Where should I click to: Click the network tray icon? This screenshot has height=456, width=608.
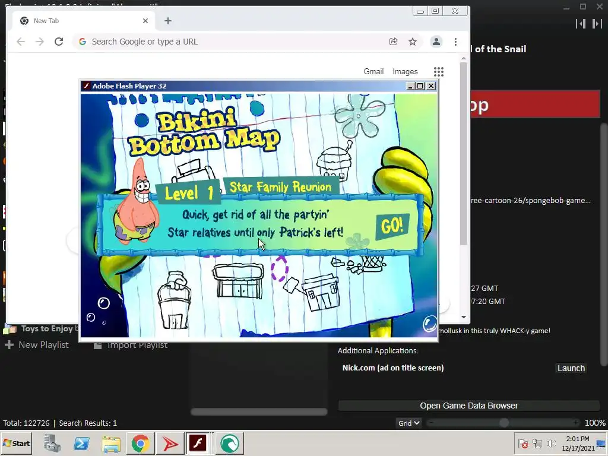(537, 443)
